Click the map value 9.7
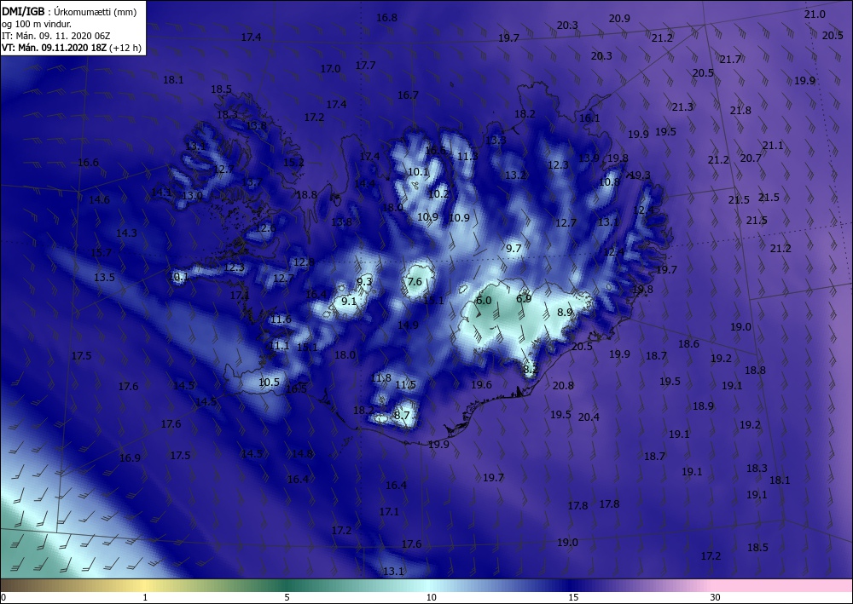Image resolution: width=853 pixels, height=604 pixels. click(x=514, y=248)
